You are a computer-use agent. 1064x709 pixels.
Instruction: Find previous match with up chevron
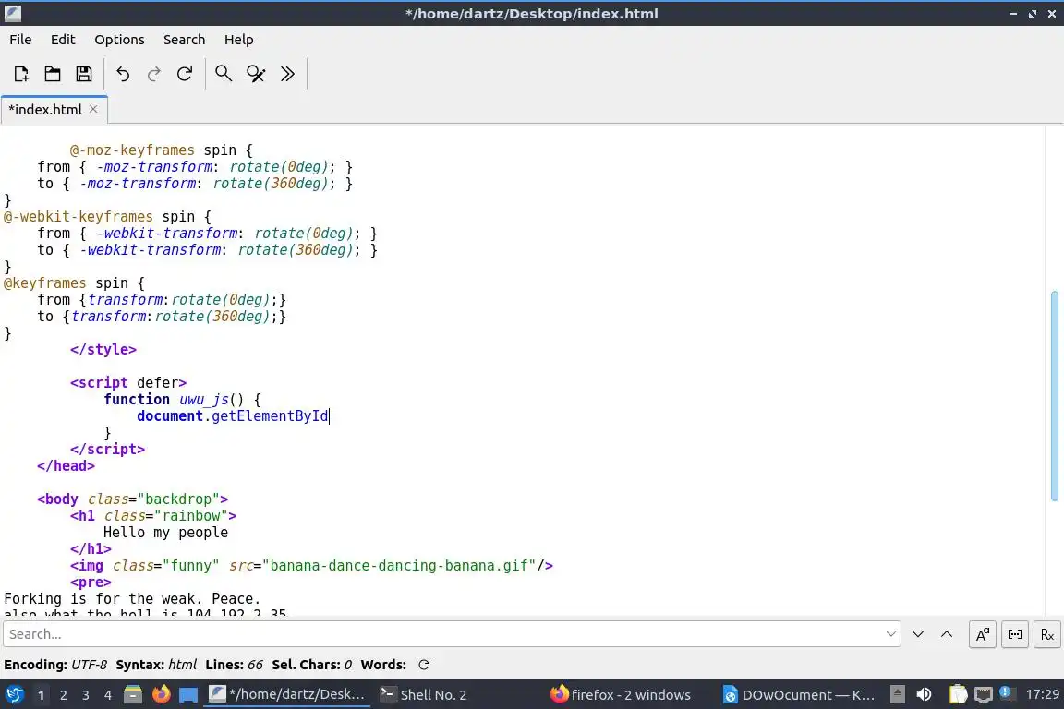click(x=947, y=633)
